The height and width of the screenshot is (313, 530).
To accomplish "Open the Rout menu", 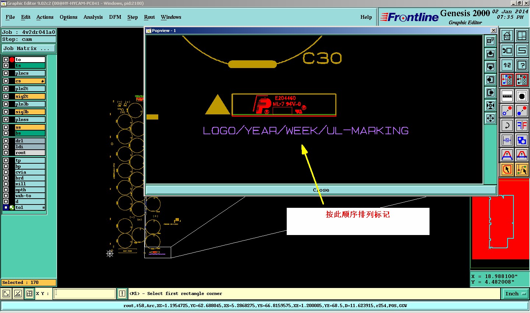I will tap(149, 17).
